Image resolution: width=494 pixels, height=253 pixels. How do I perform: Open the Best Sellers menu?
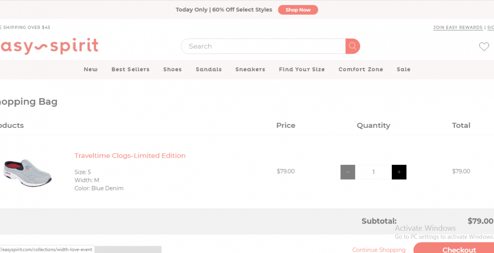(130, 70)
